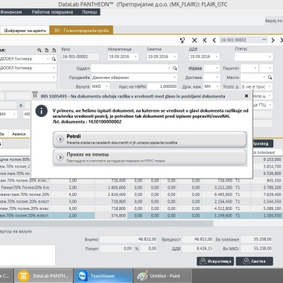Image resolution: width=283 pixels, height=283 pixels.
Task: Expand the Продажба Даночен обврзник dropdown
Action: [x=174, y=77]
